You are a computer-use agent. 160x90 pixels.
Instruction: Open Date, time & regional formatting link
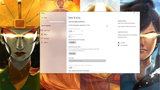pos(126,23)
